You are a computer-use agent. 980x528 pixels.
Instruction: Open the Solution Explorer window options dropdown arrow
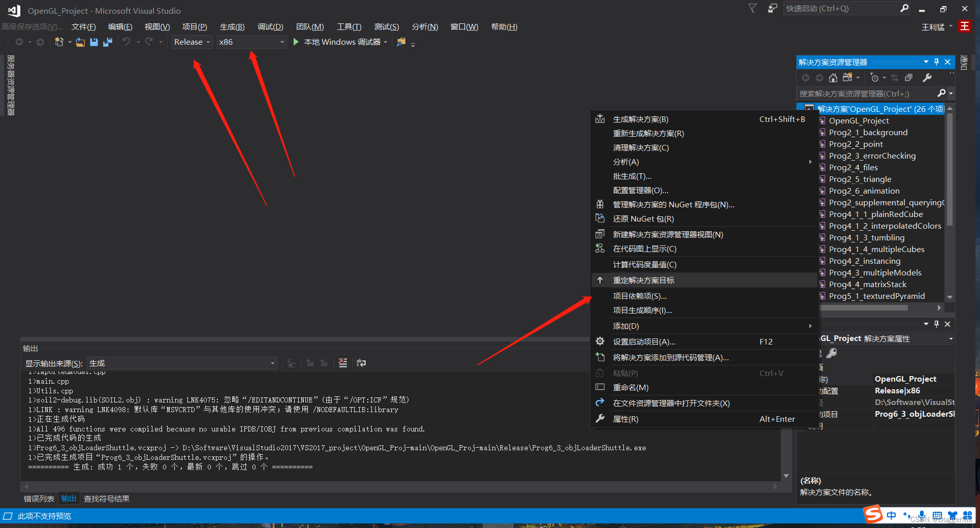tap(926, 61)
